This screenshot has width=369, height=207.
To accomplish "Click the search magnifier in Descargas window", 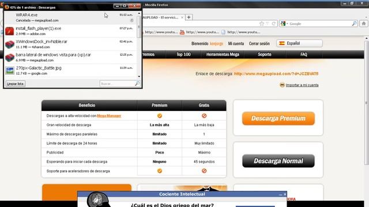I will click(x=137, y=83).
